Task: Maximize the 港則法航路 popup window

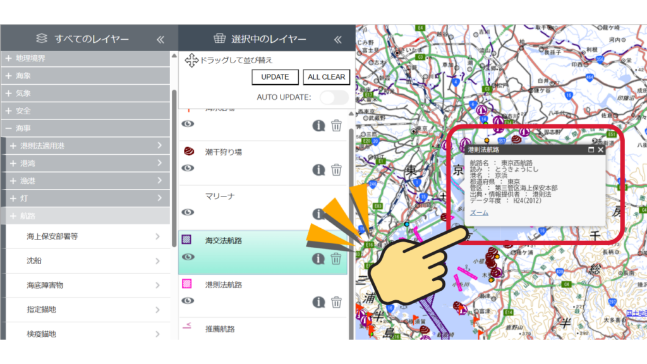Action: coord(591,150)
